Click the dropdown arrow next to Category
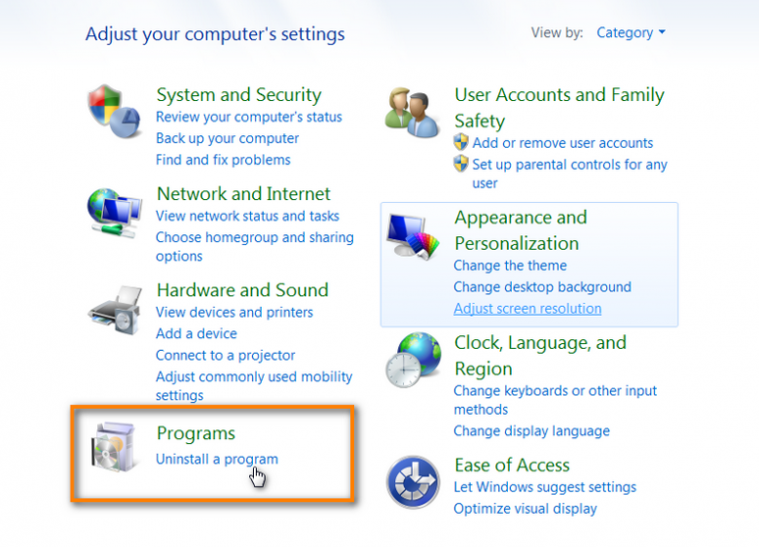759x547 pixels. coord(662,32)
